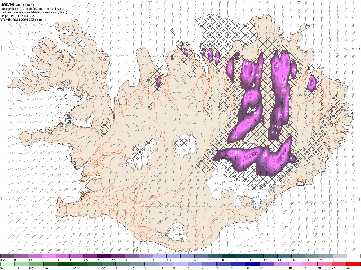Pick the violet 14 swatch in bottom legend row
The height and width of the screenshot is (270, 361).
(x=281, y=264)
